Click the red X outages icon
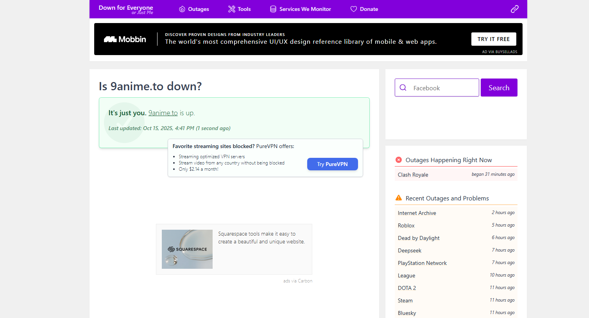The width and height of the screenshot is (589, 318). [399, 160]
